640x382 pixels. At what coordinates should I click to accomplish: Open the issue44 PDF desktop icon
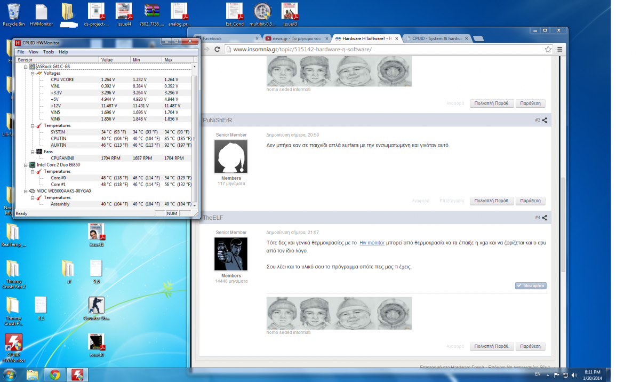pos(124,14)
